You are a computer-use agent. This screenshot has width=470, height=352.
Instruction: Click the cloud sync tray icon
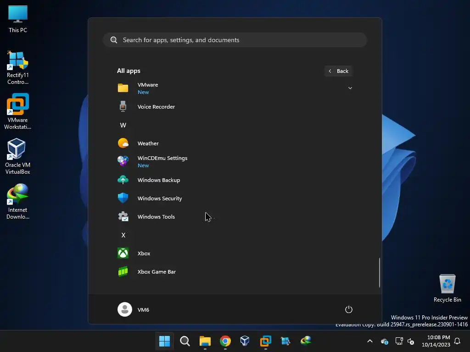[x=385, y=341]
